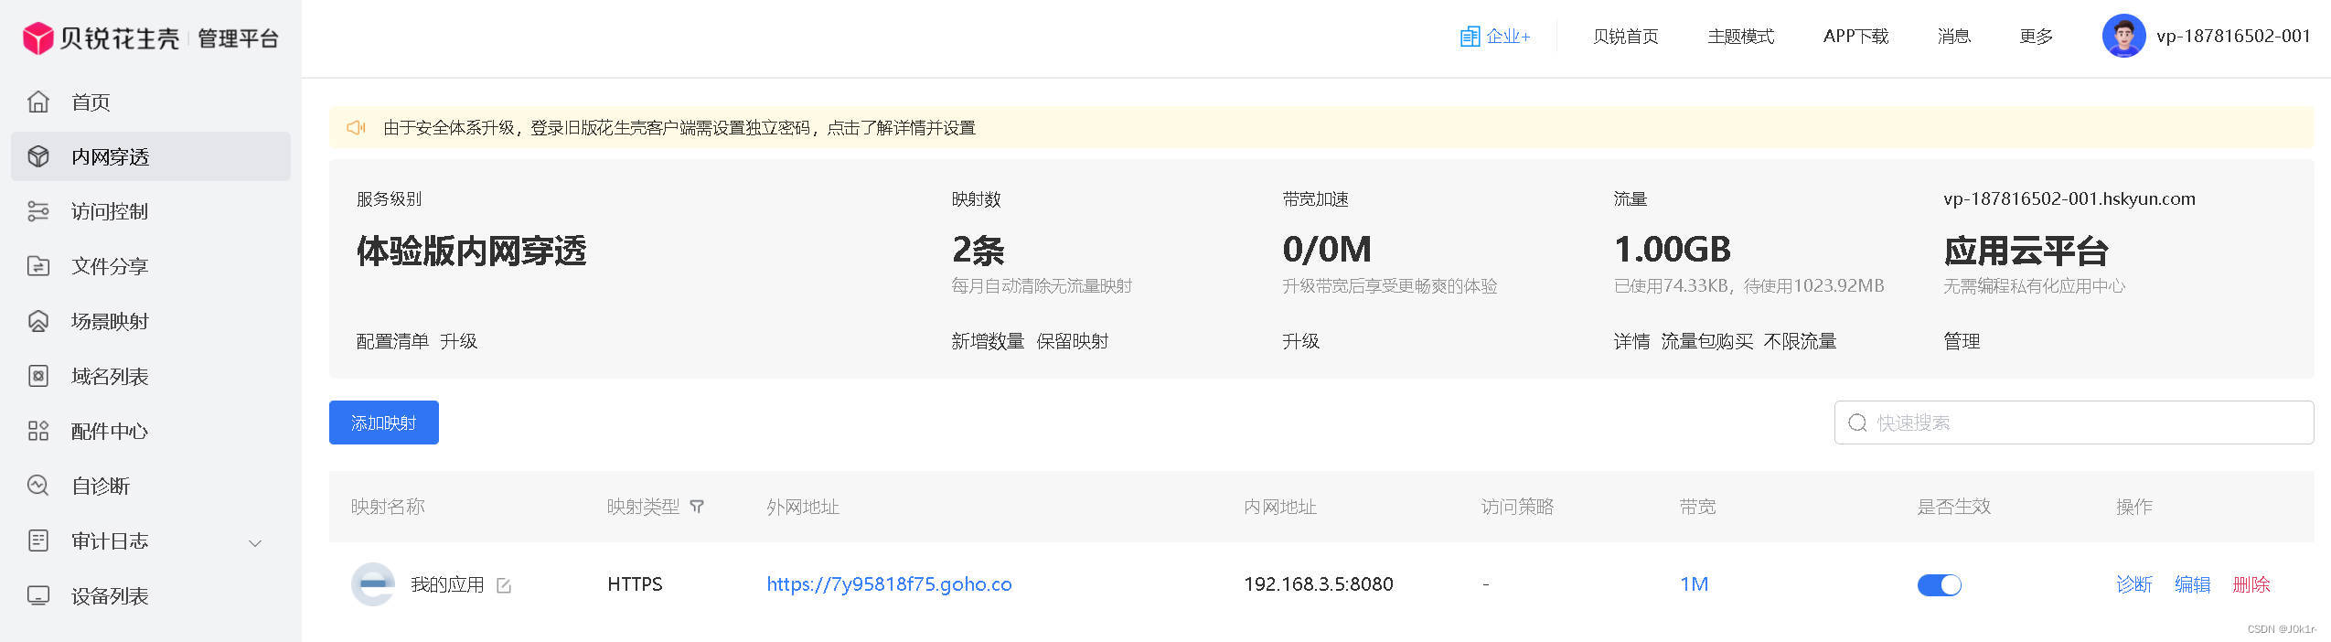Click the 文件分享 folder icon
The image size is (2331, 642).
coord(38,266)
